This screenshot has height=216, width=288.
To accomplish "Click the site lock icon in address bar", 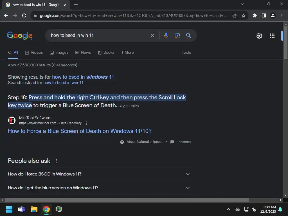I will click(x=35, y=16).
